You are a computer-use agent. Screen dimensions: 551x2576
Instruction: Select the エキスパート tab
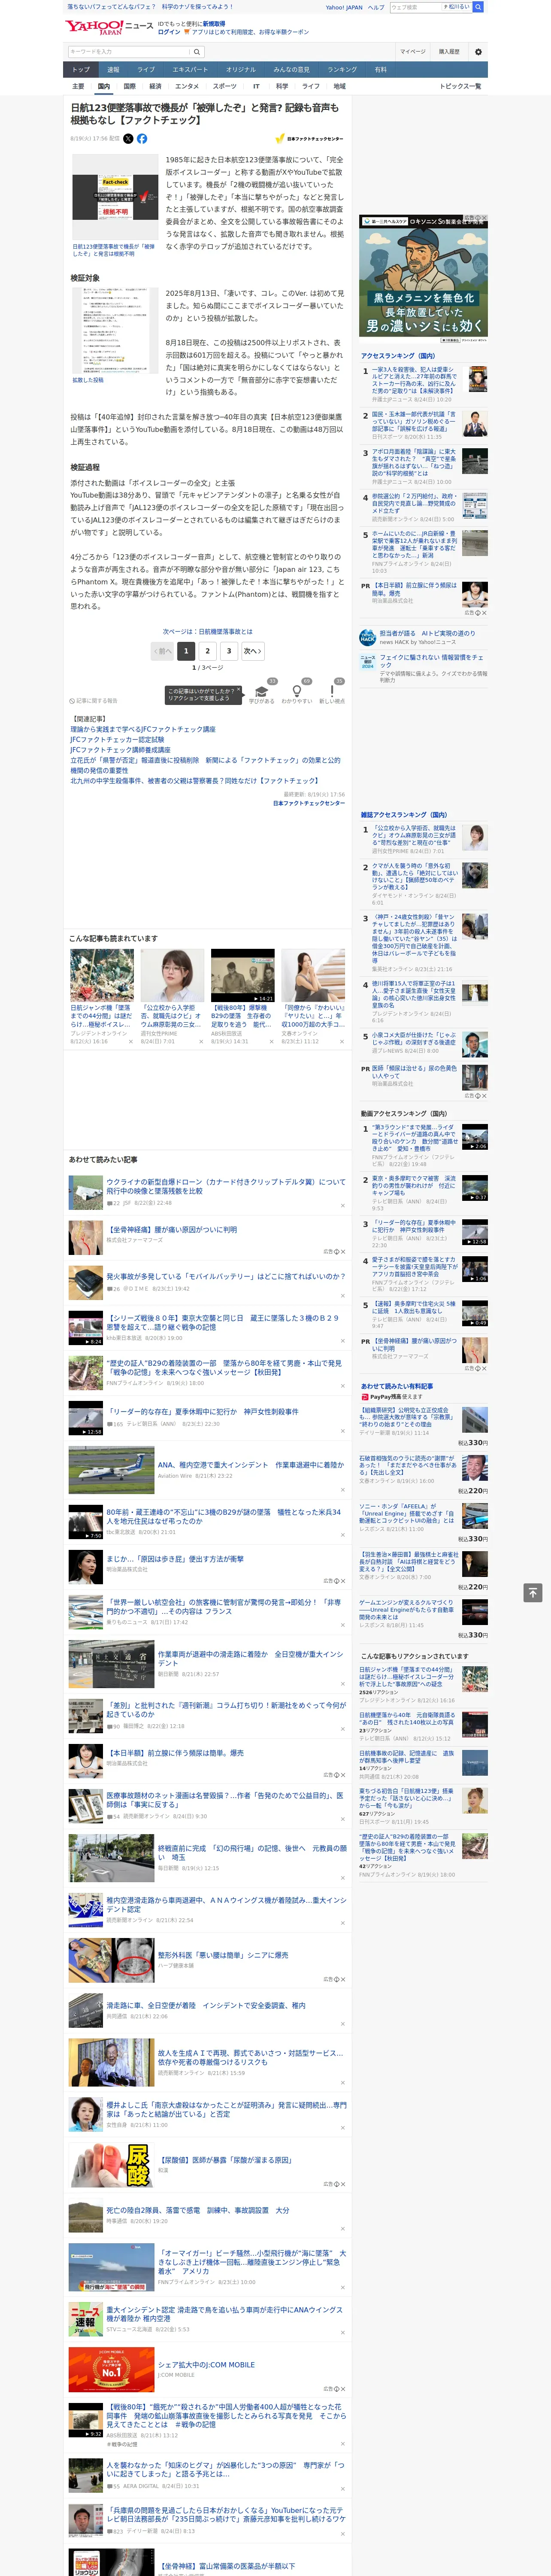(190, 70)
